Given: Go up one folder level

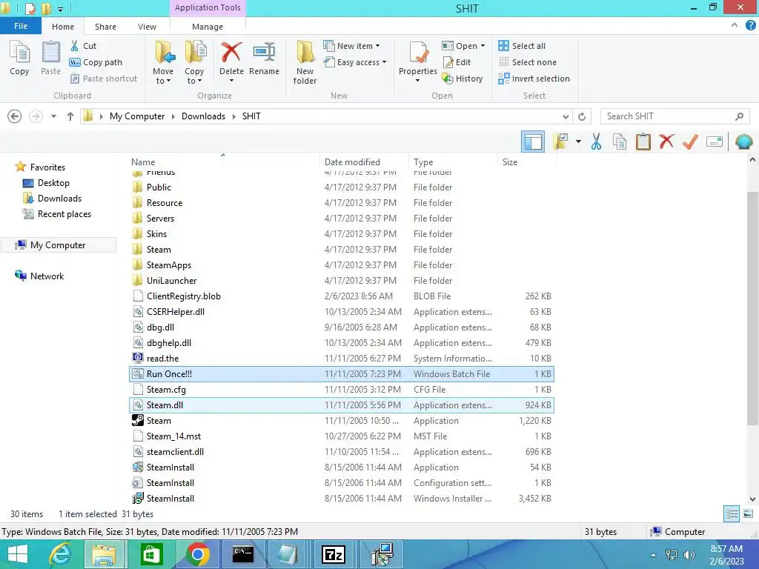Looking at the screenshot, I should click(70, 116).
